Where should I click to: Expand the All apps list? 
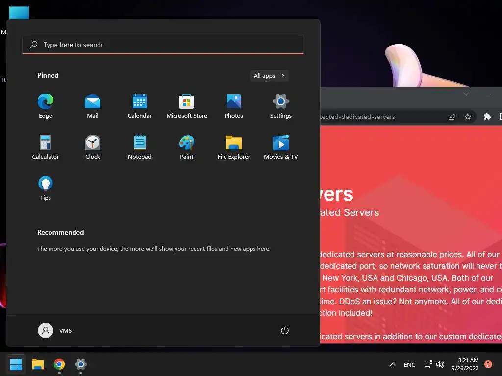point(269,76)
